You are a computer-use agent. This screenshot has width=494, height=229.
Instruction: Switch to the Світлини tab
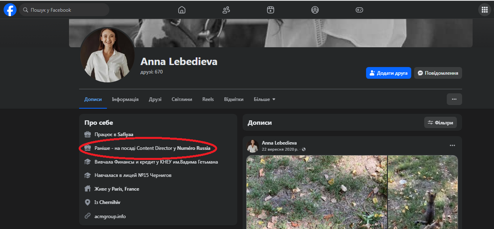[182, 99]
